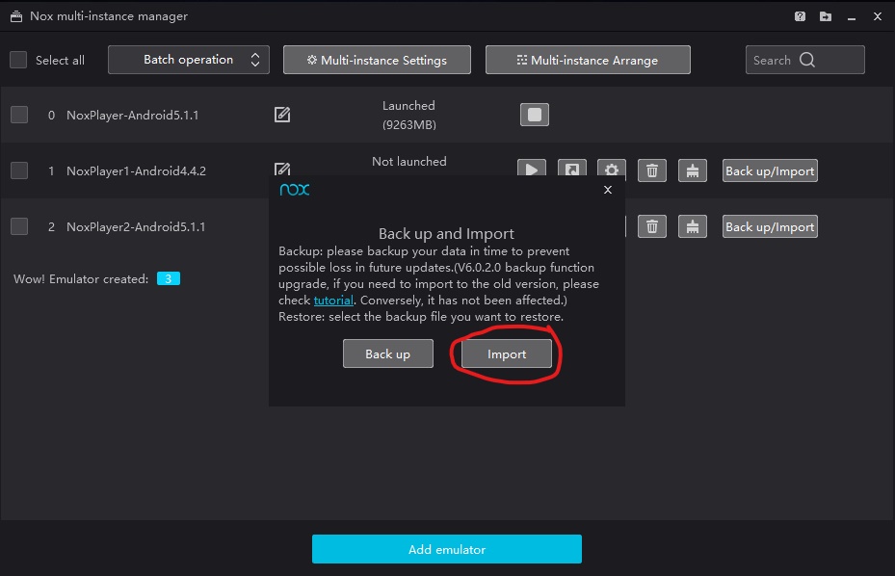The height and width of the screenshot is (576, 895).
Task: Open the folder icon in the title bar
Action: [826, 16]
